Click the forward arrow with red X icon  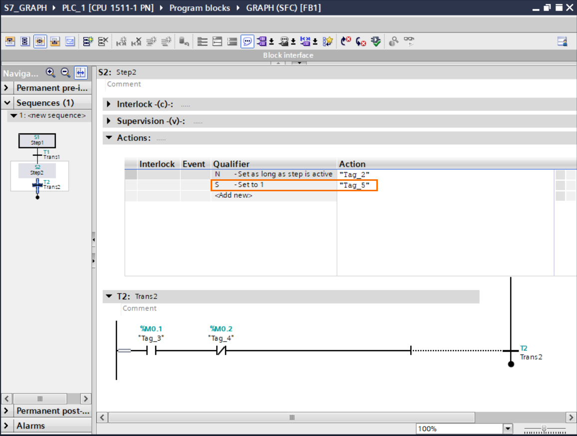click(x=345, y=41)
